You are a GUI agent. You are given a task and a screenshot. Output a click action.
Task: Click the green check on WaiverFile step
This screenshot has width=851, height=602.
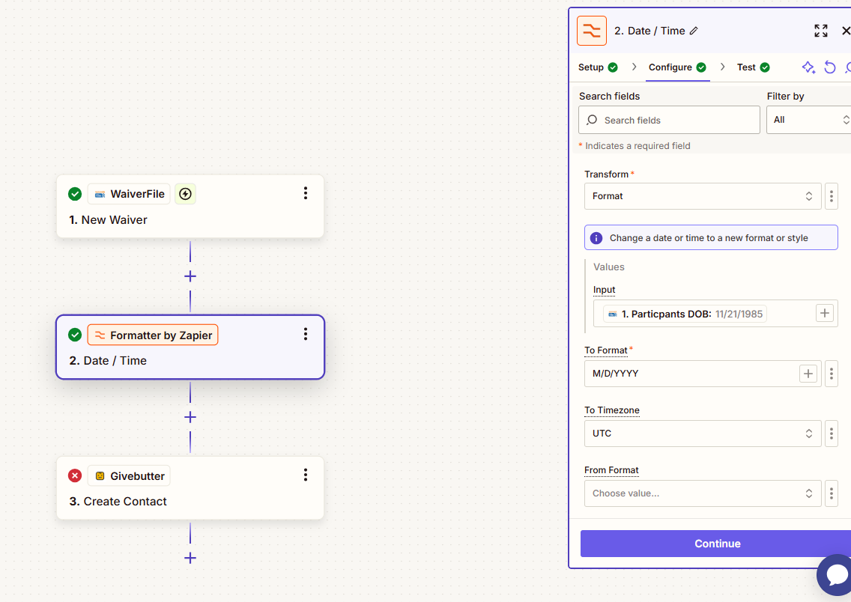point(75,194)
